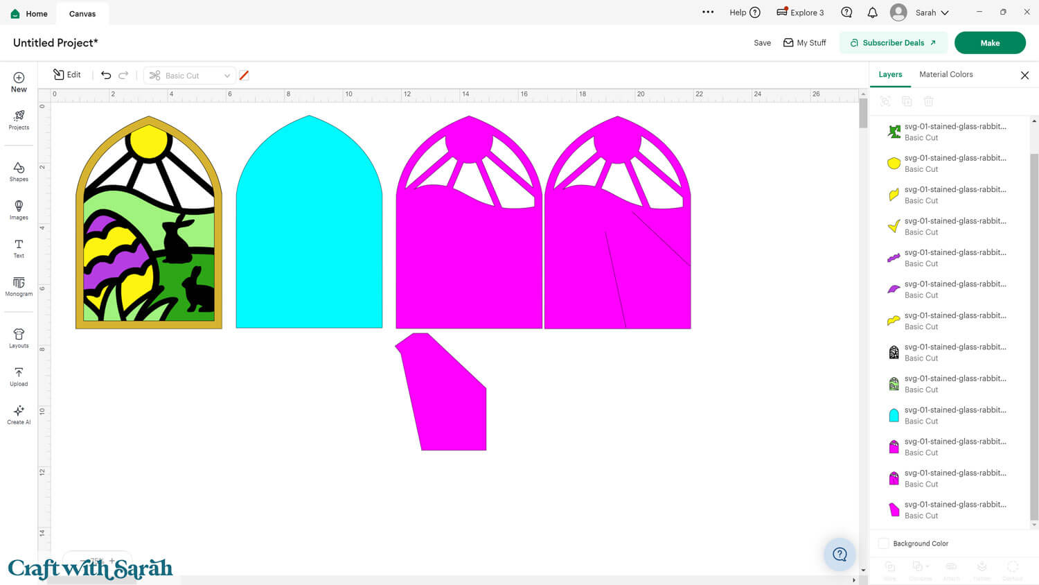Click Subscriber Deals link

pos(893,43)
